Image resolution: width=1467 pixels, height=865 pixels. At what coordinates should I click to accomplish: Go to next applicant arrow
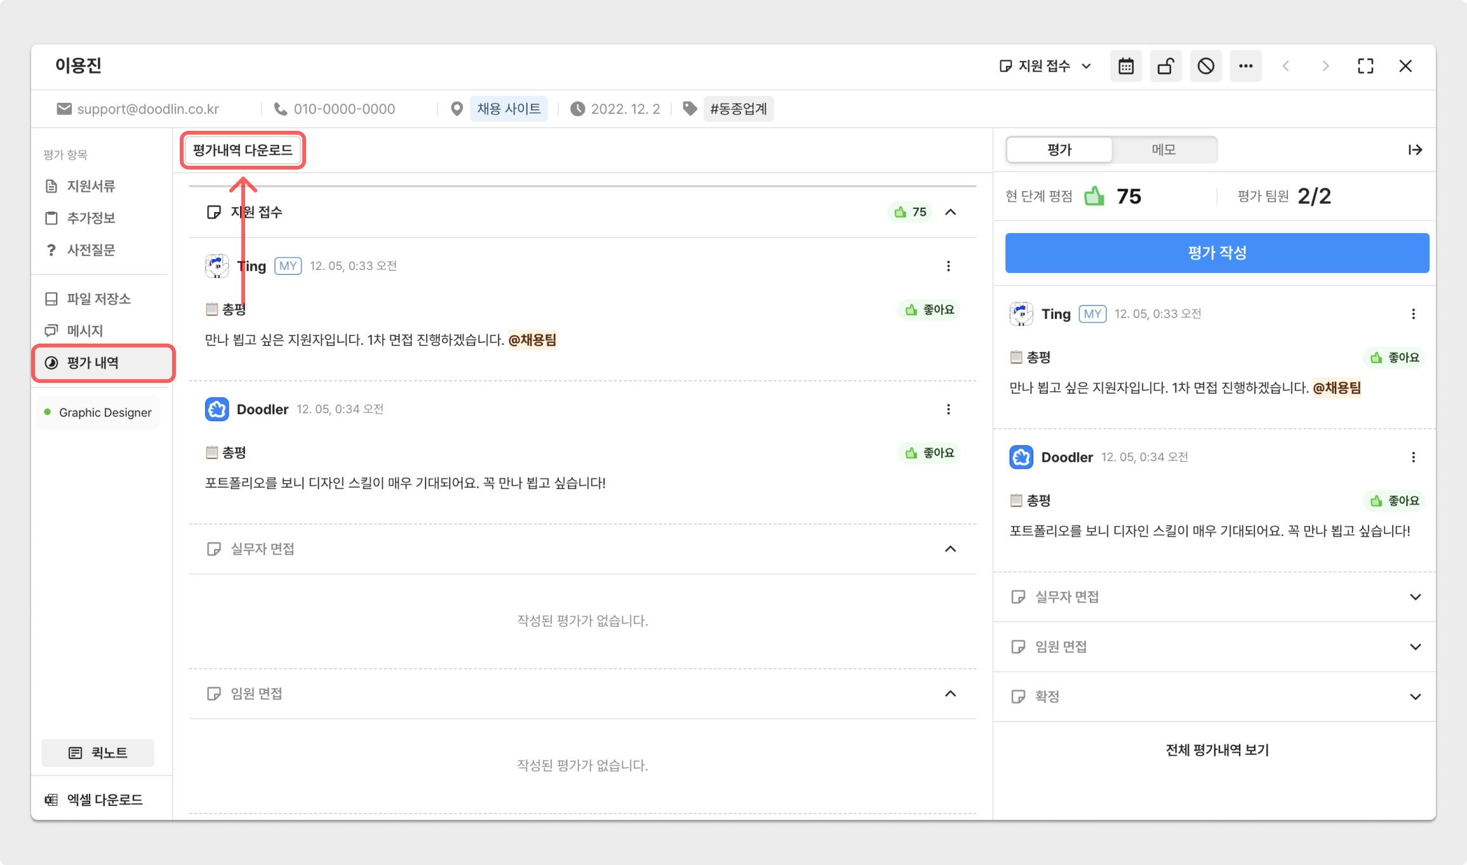1325,66
